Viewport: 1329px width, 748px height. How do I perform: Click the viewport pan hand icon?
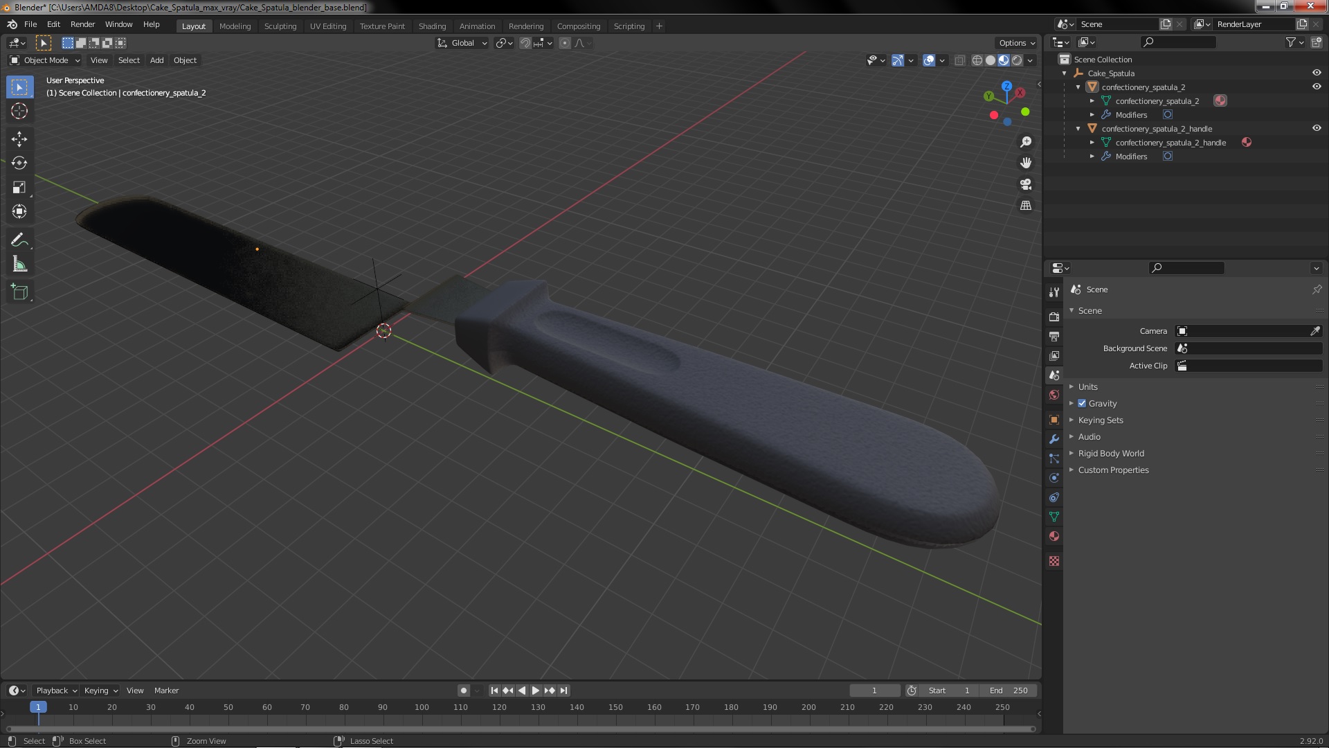click(1026, 163)
